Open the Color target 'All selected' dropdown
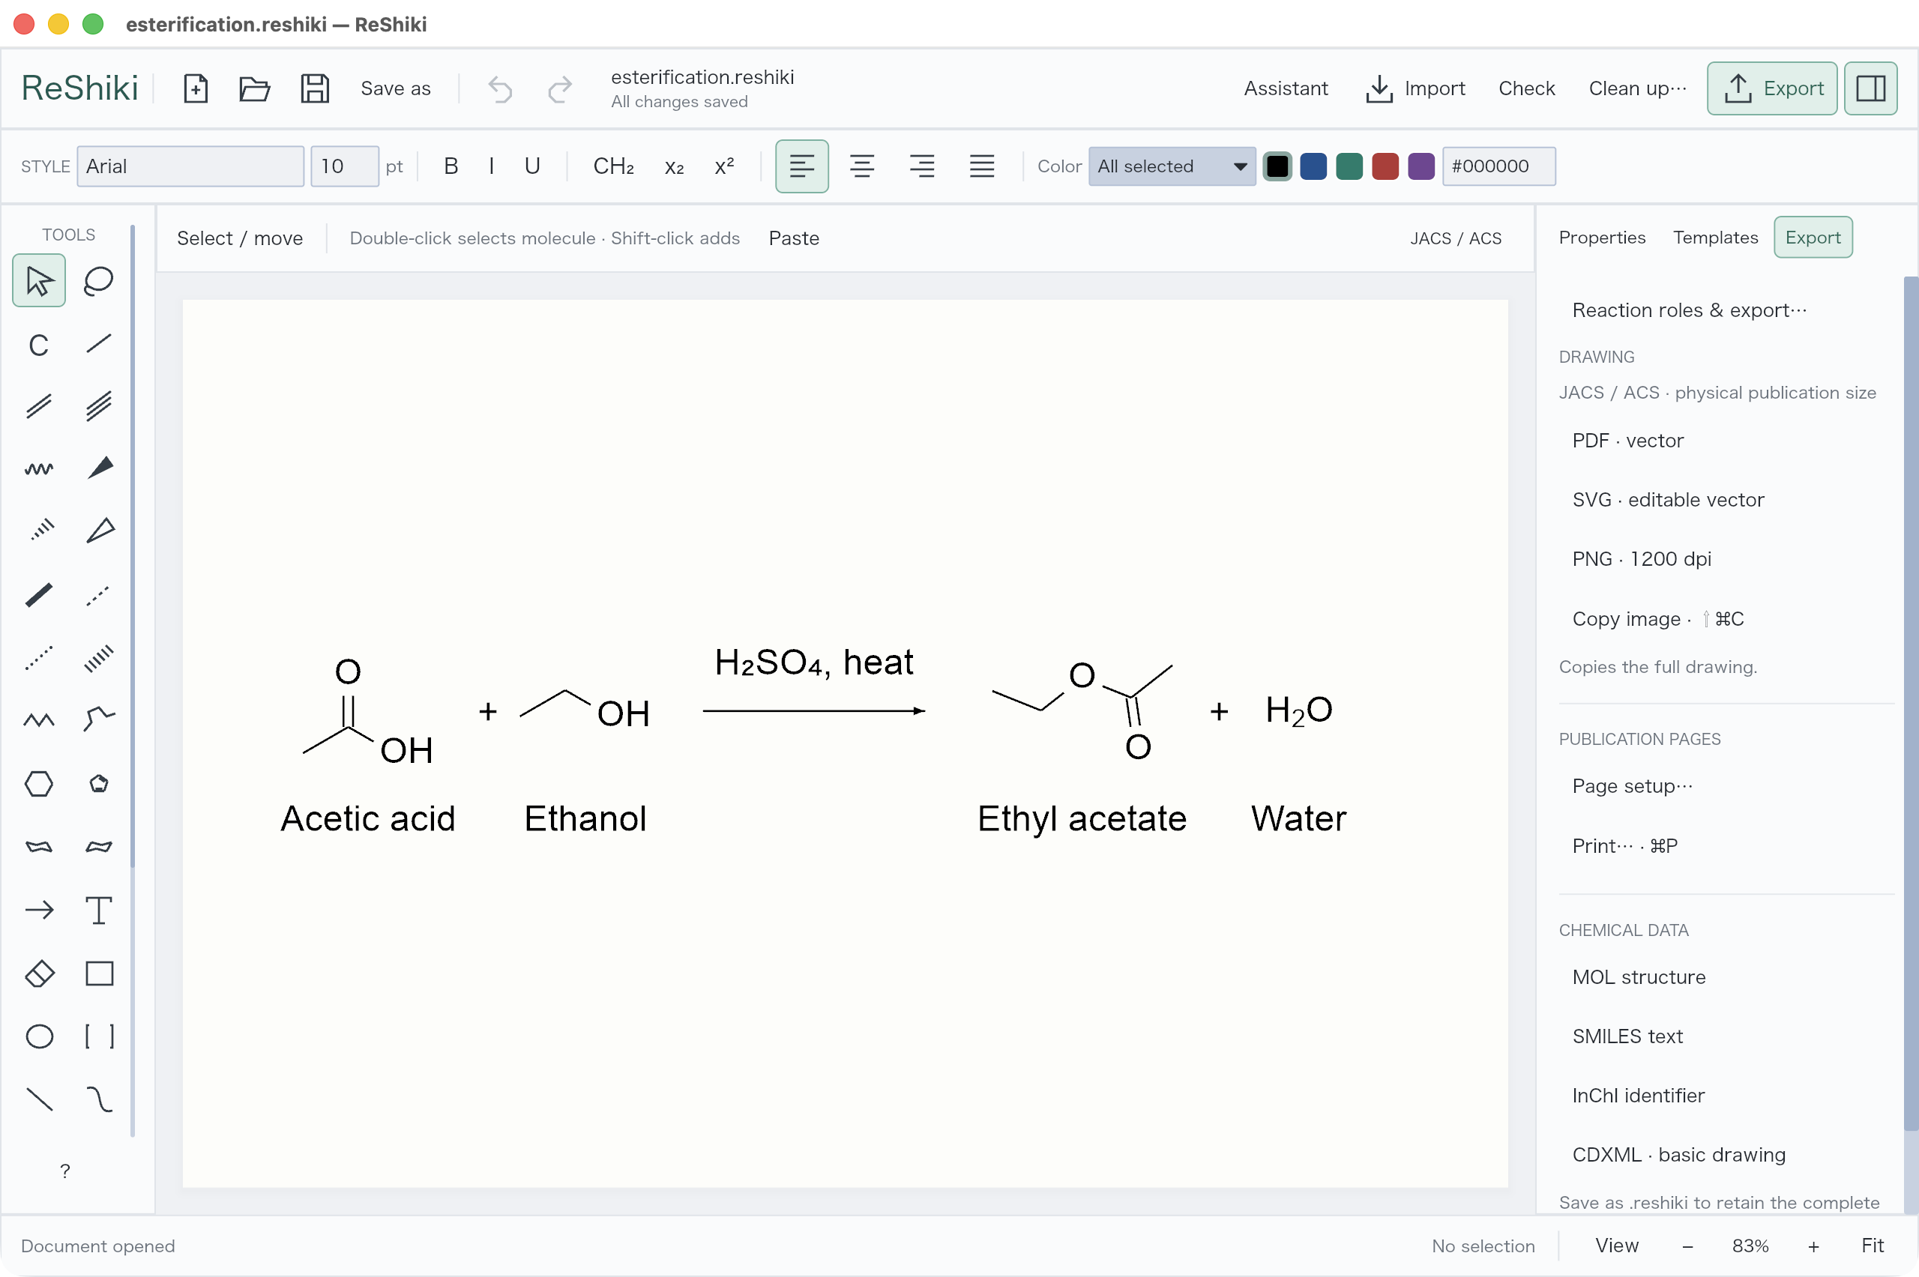 pos(1172,166)
